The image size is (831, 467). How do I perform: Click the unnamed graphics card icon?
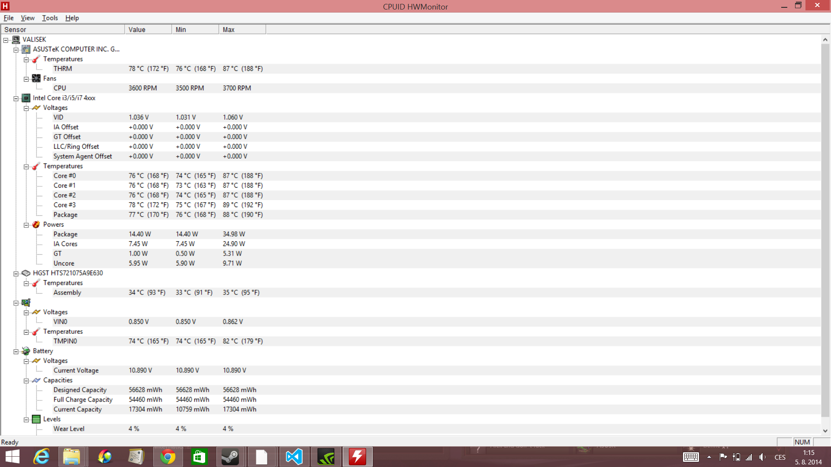pyautogui.click(x=26, y=303)
